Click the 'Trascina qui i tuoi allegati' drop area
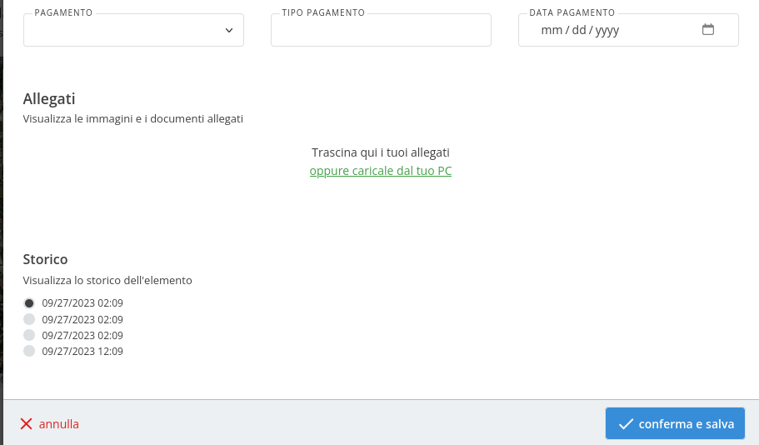The image size is (759, 445). pos(381,152)
